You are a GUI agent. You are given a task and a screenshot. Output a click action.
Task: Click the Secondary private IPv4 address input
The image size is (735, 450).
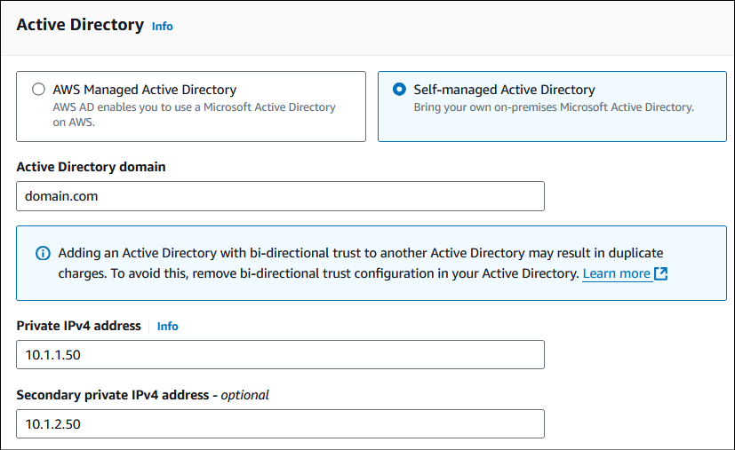[x=280, y=423]
